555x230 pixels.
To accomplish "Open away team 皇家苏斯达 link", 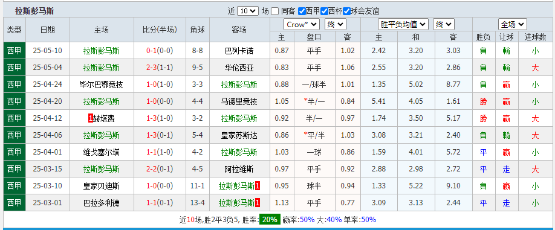I will 239,135.
